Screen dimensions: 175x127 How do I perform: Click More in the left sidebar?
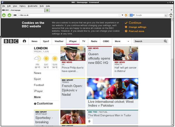[37, 97]
